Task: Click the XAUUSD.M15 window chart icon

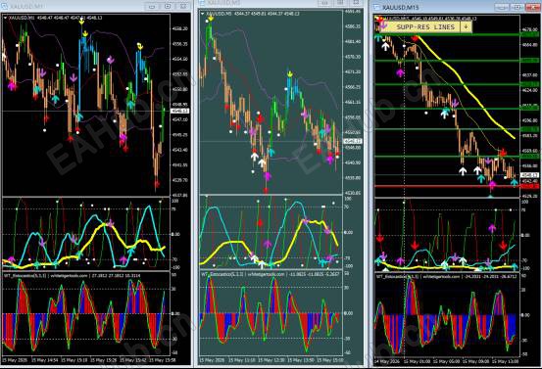Action: click(377, 7)
